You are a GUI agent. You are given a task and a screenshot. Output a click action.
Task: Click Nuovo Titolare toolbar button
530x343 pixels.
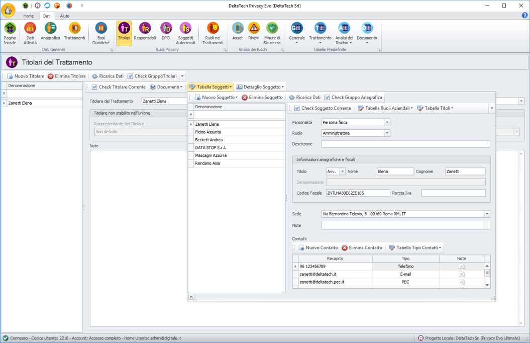[x=26, y=76]
